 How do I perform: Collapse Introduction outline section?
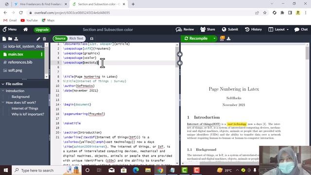point(3,91)
